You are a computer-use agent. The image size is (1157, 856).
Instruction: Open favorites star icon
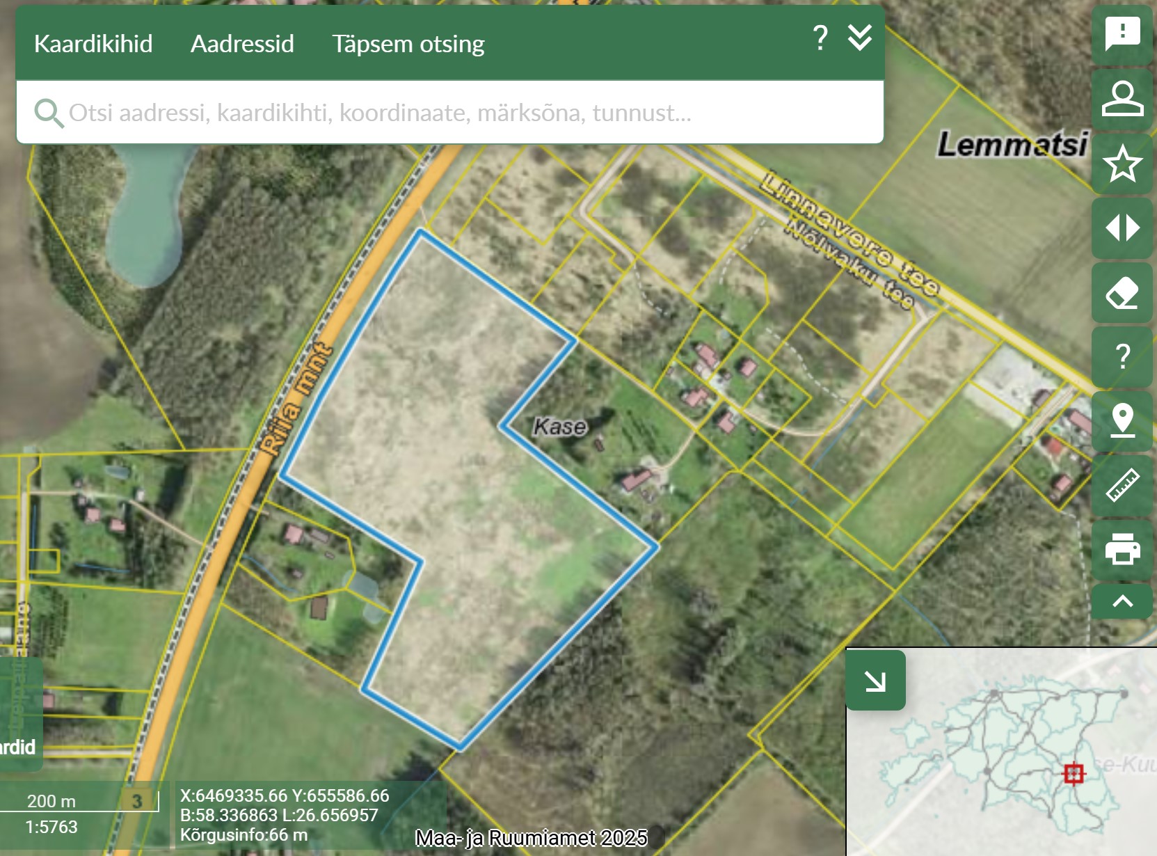[1122, 164]
